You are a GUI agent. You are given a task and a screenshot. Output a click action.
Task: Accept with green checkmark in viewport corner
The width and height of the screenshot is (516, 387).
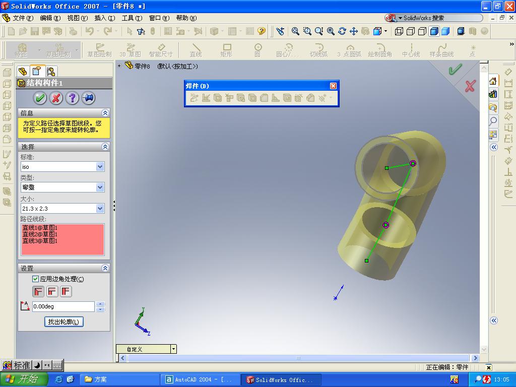tap(456, 70)
